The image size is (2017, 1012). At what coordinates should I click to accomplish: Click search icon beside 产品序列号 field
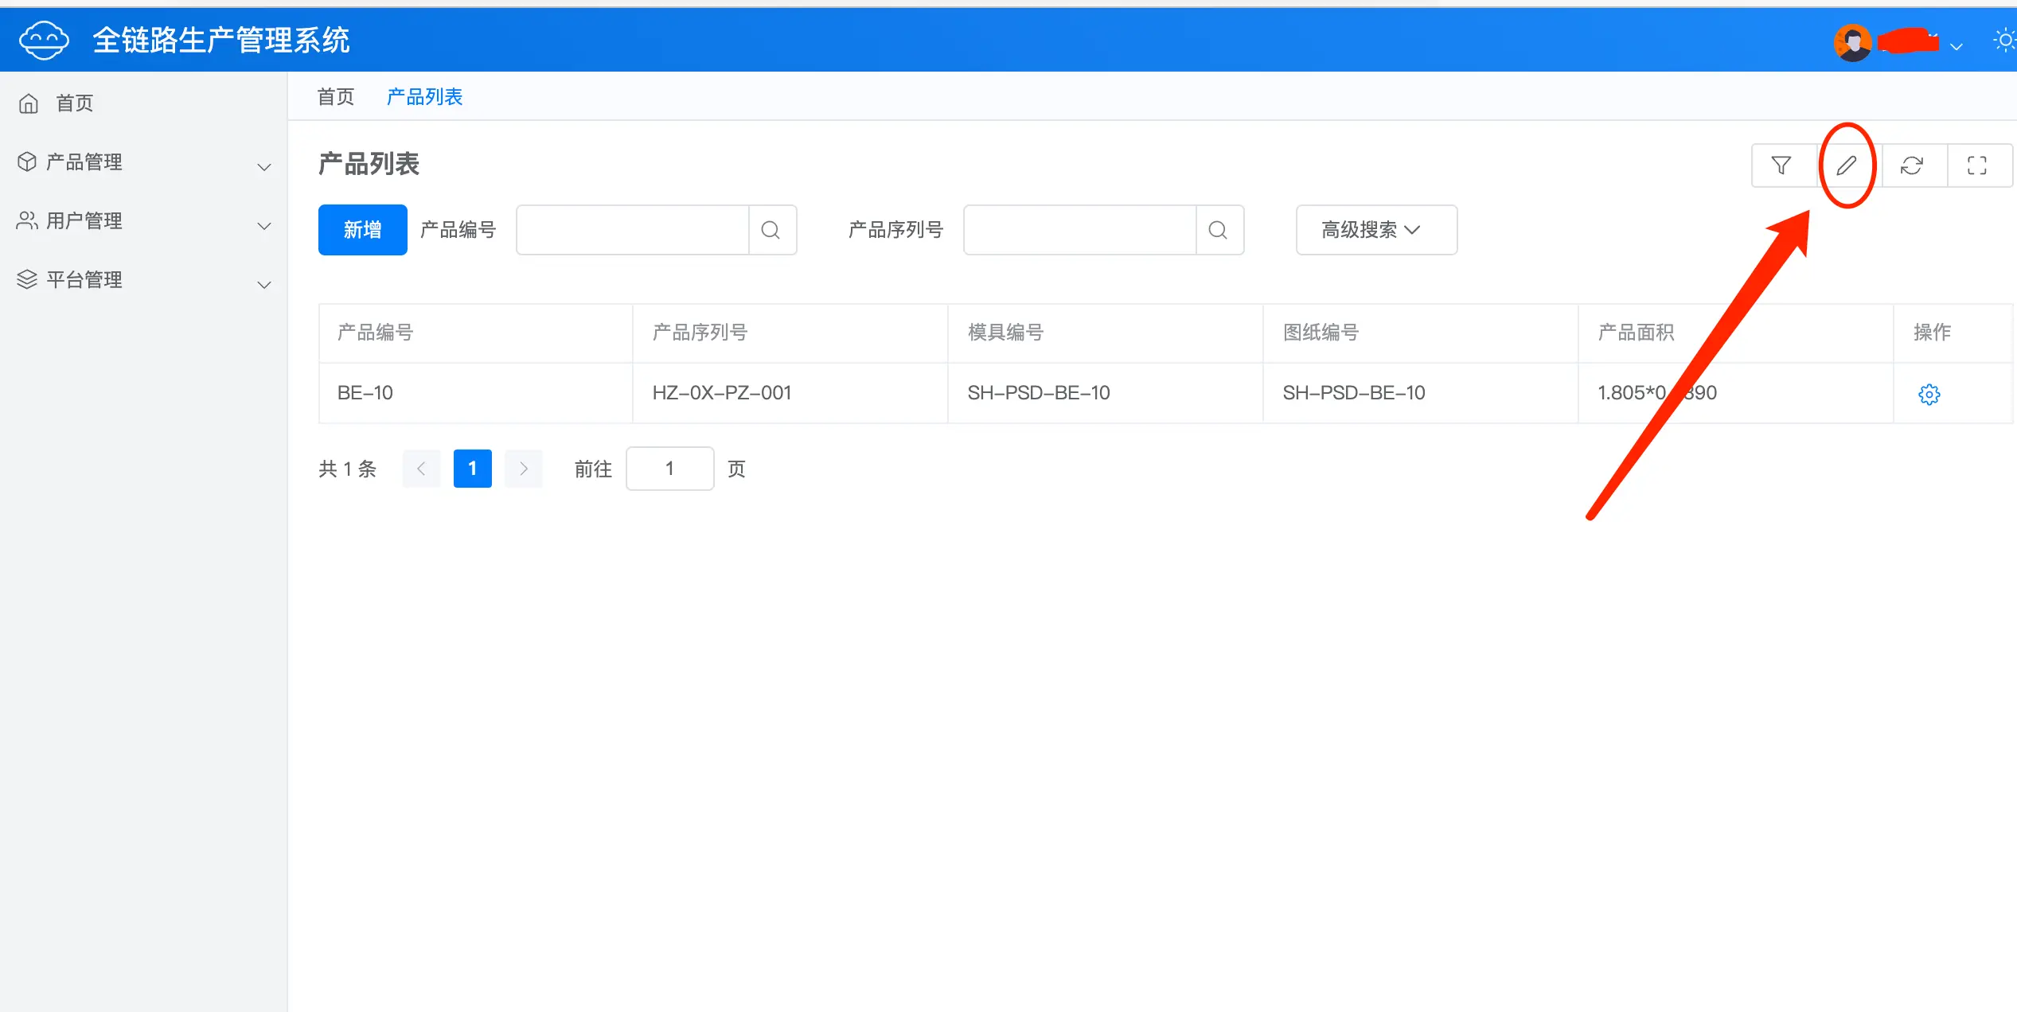[1218, 230]
